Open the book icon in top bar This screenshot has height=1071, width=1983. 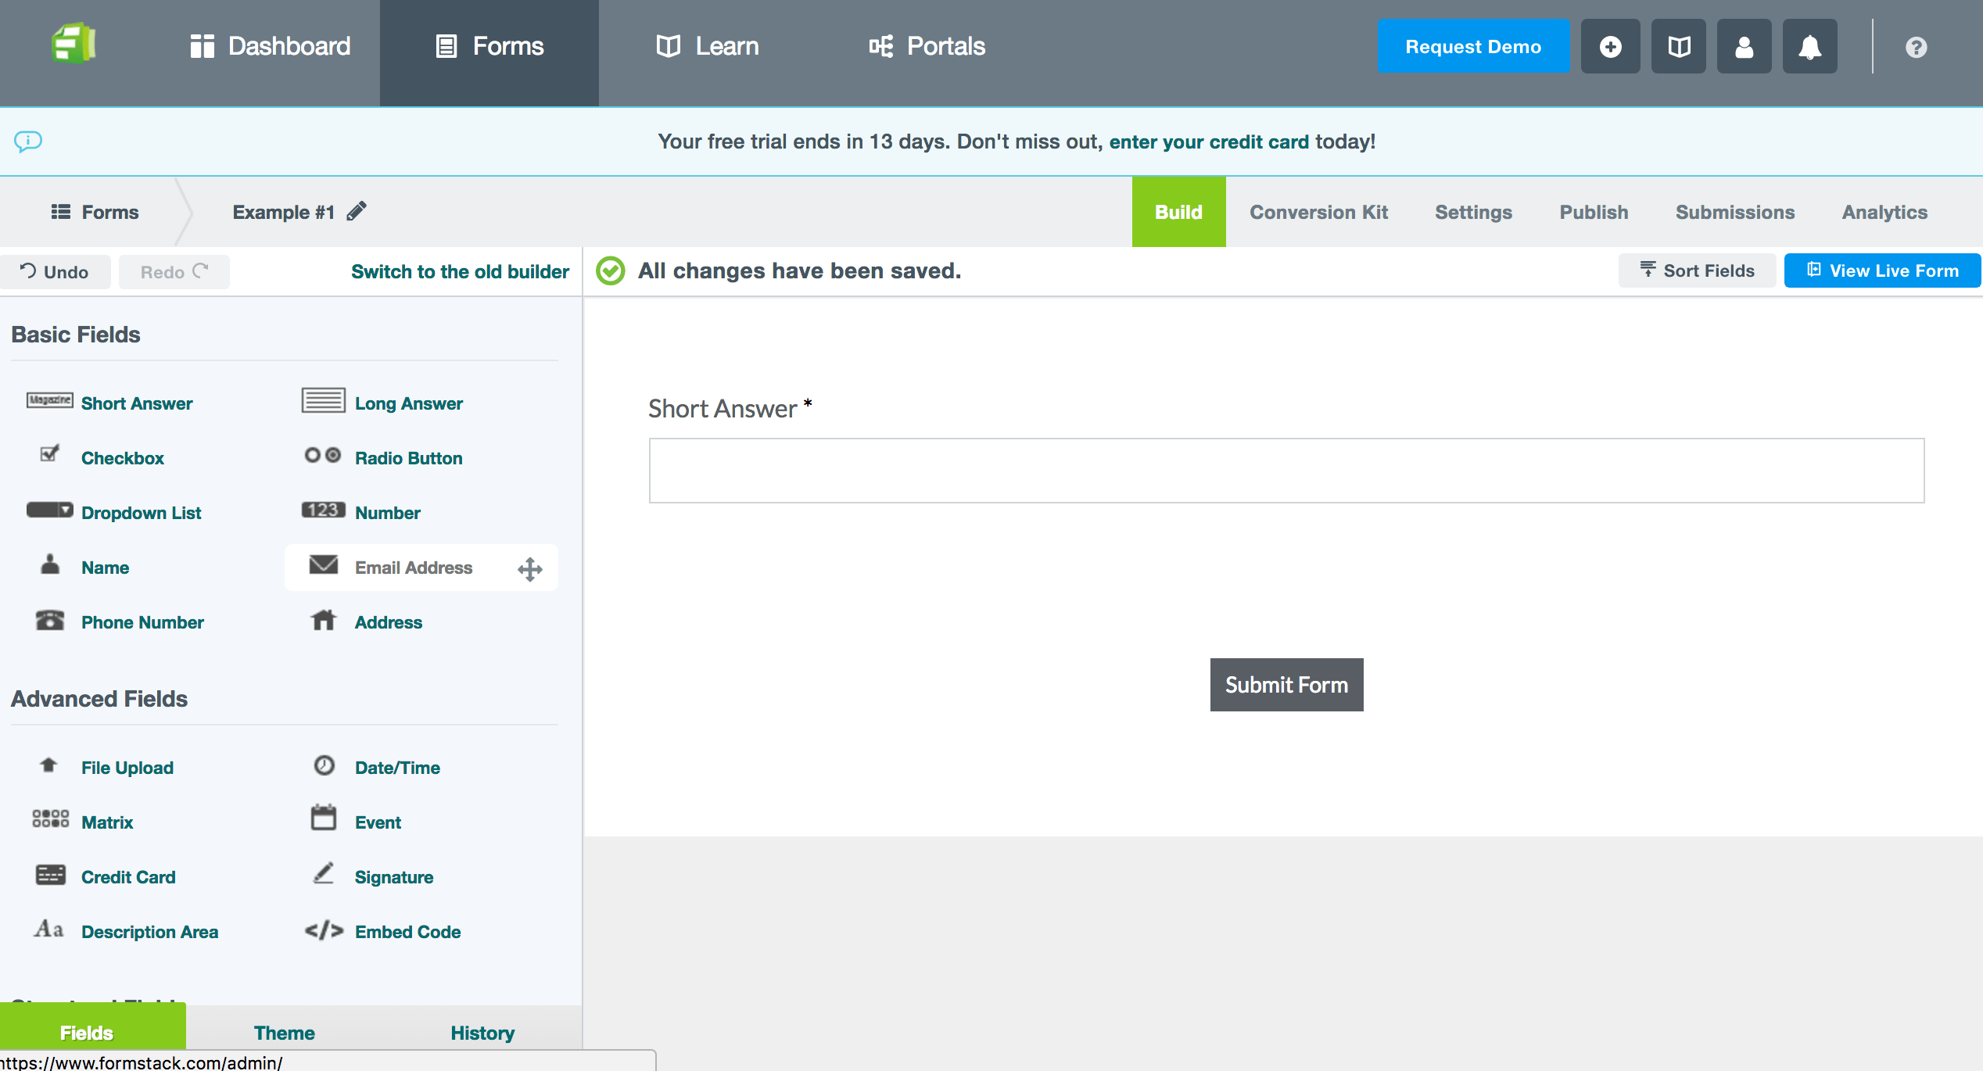(1678, 47)
